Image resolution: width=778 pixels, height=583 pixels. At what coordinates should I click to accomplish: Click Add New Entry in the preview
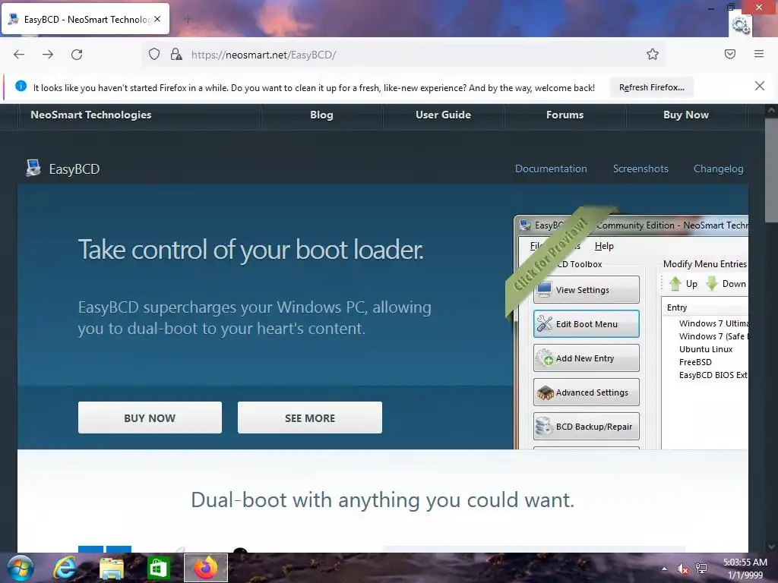(586, 358)
